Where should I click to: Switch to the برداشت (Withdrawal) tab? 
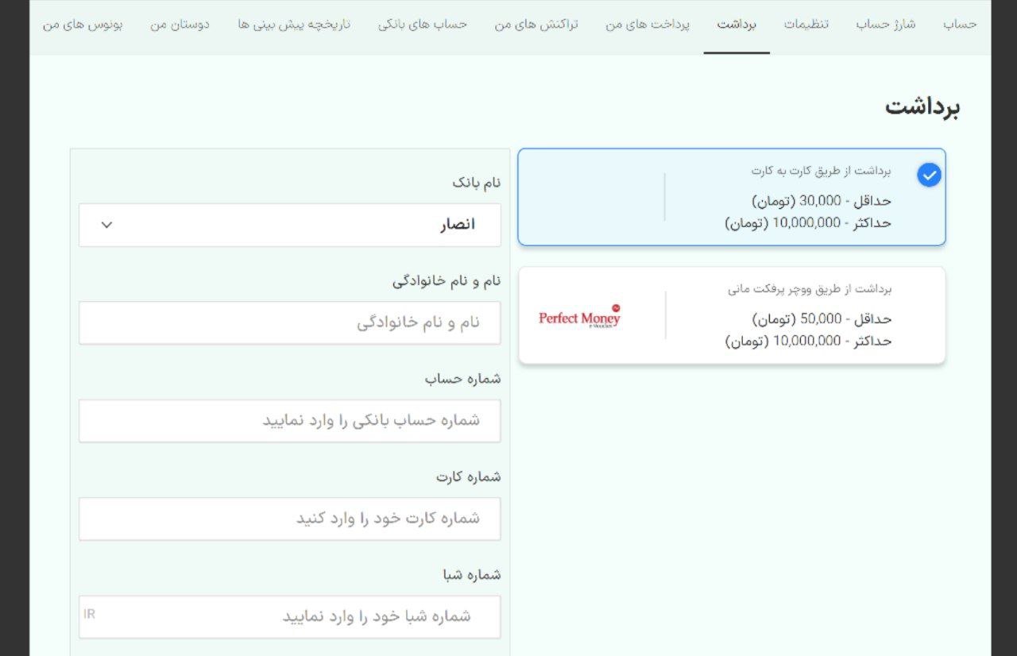[x=737, y=25]
